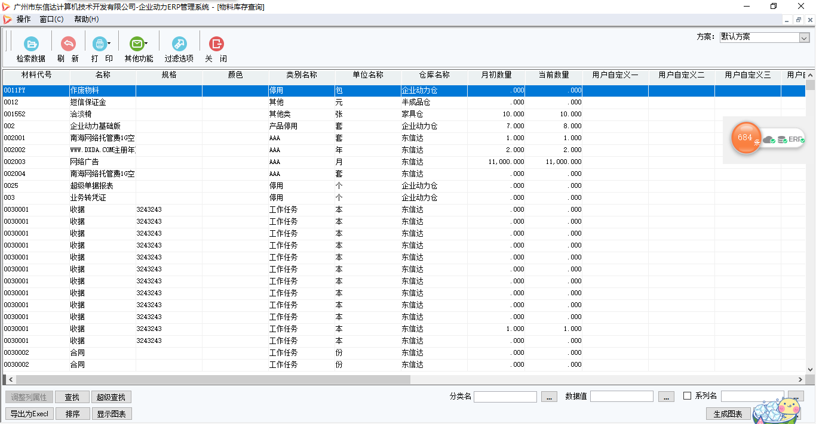This screenshot has height=424, width=816.
Task: Open the 操作 menu
Action: point(23,19)
